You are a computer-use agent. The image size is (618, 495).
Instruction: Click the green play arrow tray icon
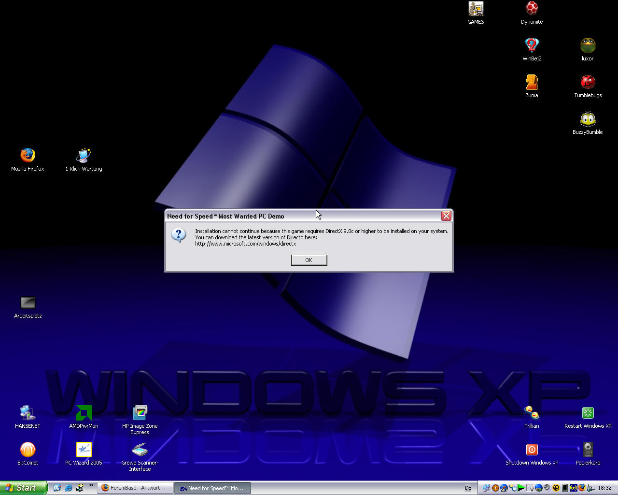tap(521, 488)
